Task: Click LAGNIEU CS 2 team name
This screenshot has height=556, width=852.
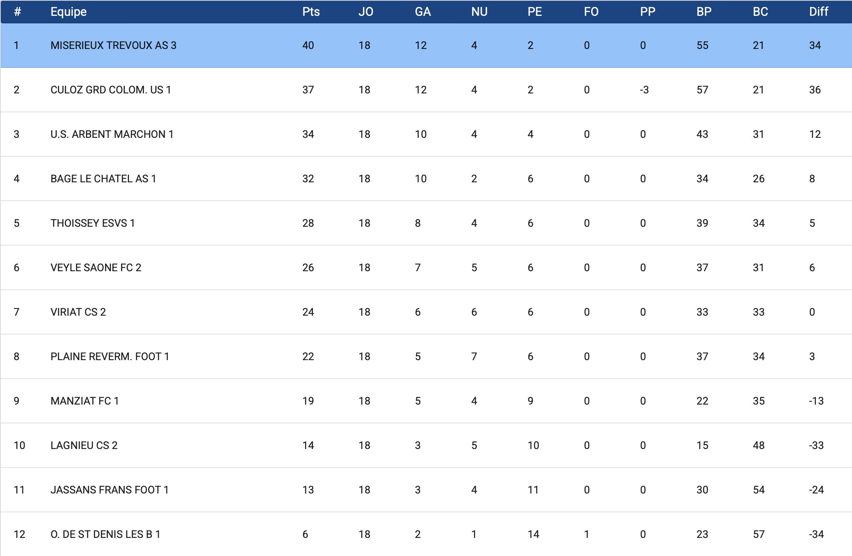Action: click(84, 446)
